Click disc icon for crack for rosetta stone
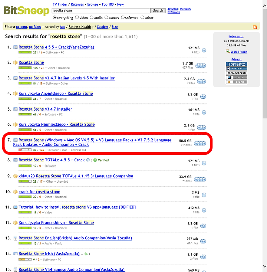267x272 pixels. point(204,195)
